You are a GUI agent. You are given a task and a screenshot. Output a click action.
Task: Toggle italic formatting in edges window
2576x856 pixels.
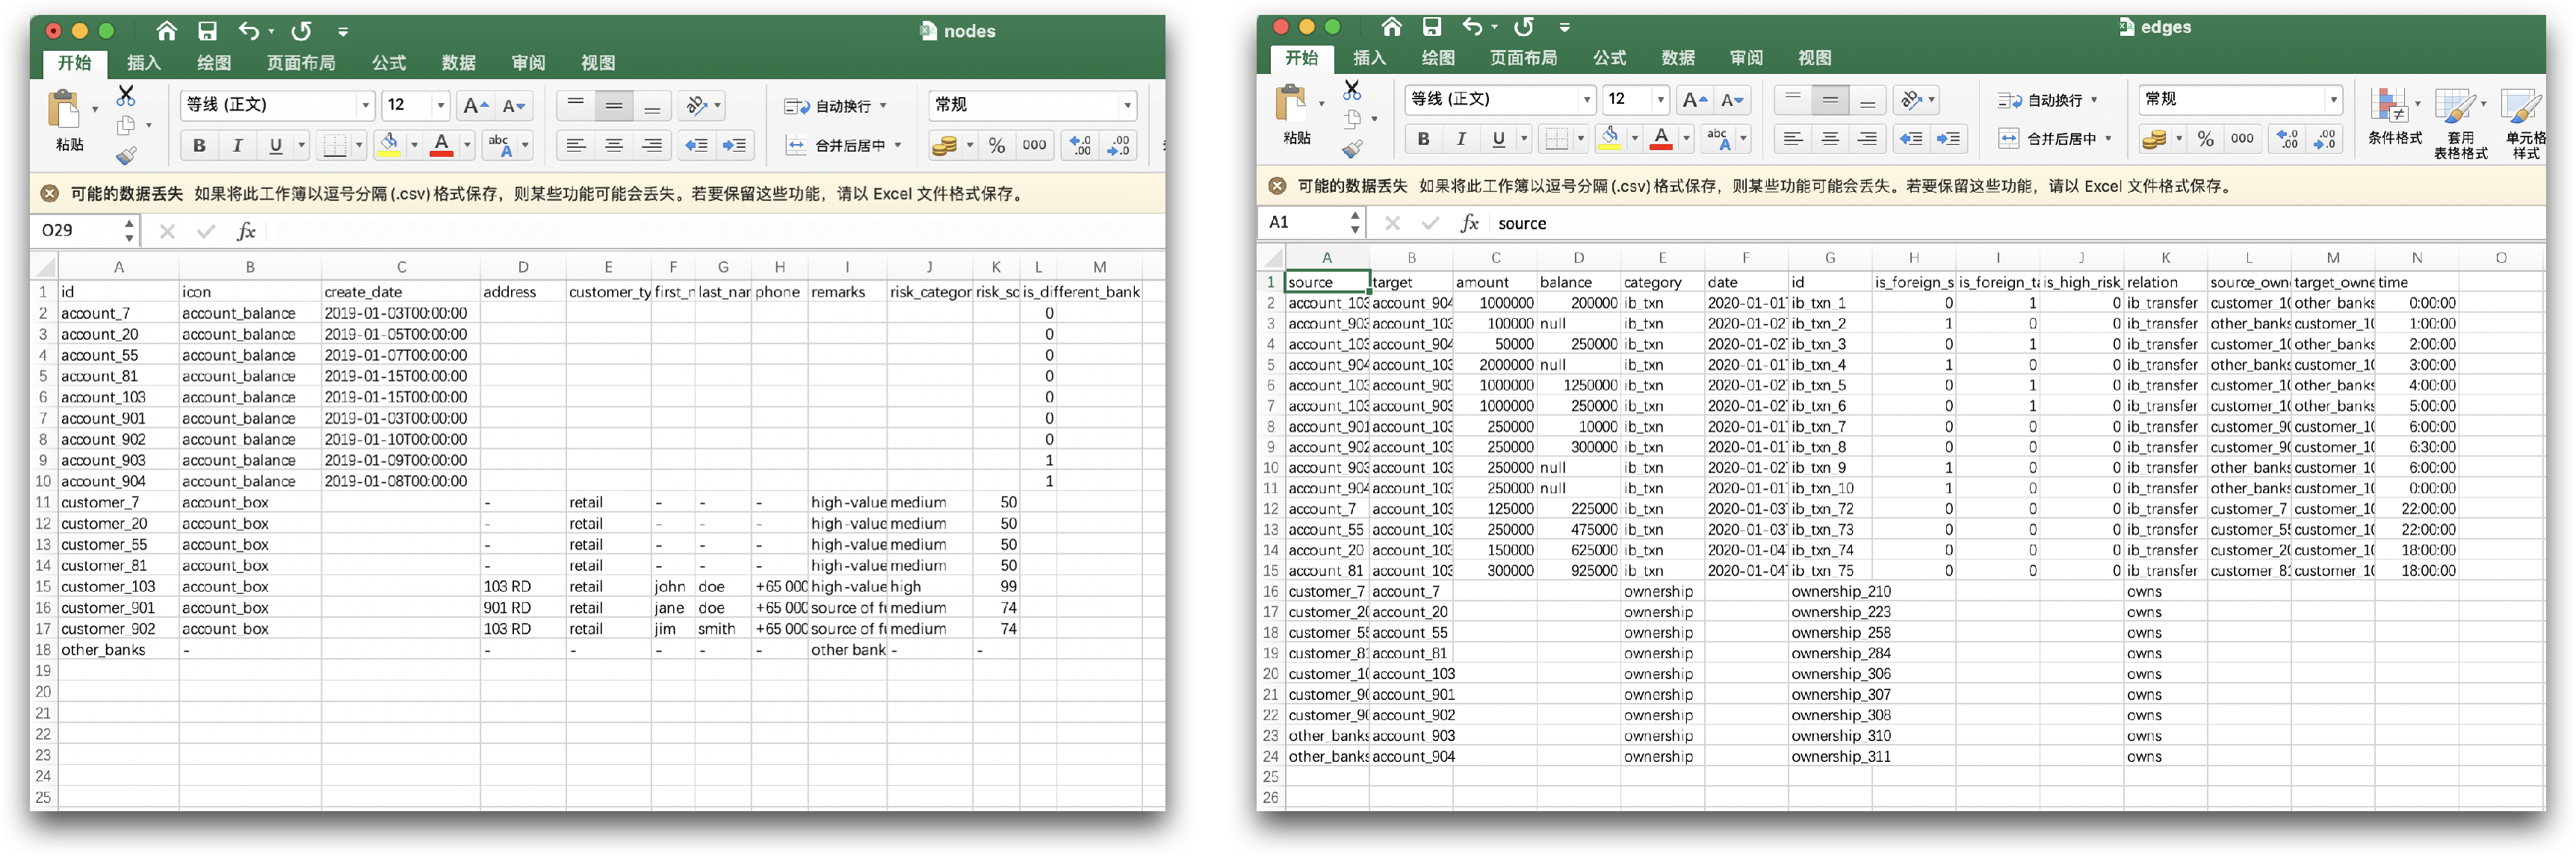1461,139
